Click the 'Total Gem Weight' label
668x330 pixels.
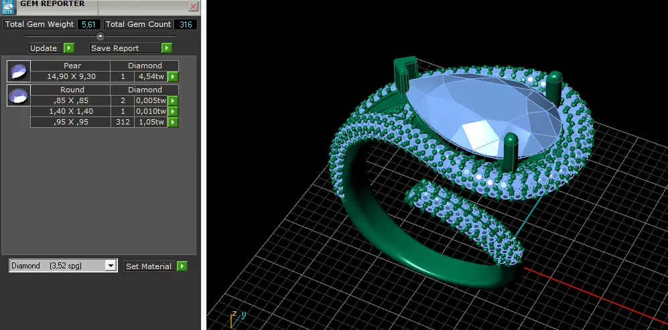40,24
